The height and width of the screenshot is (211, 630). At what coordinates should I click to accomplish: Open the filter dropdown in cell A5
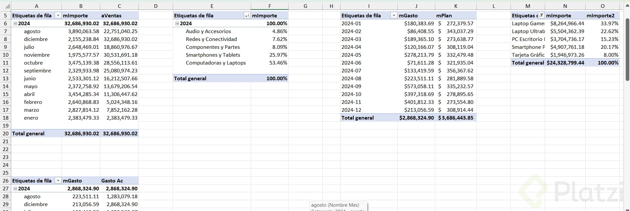pos(58,15)
